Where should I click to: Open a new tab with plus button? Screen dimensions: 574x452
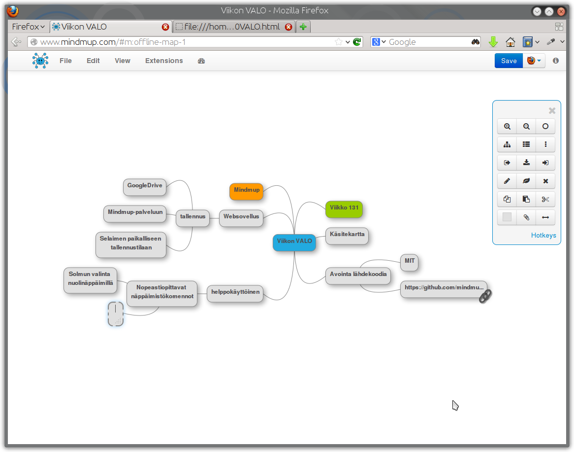(x=303, y=27)
